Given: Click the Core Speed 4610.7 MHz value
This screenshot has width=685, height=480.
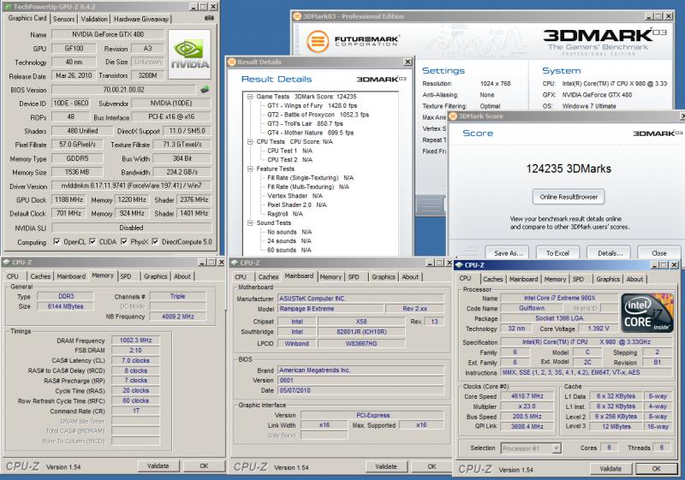Looking at the screenshot, I should 527,396.
